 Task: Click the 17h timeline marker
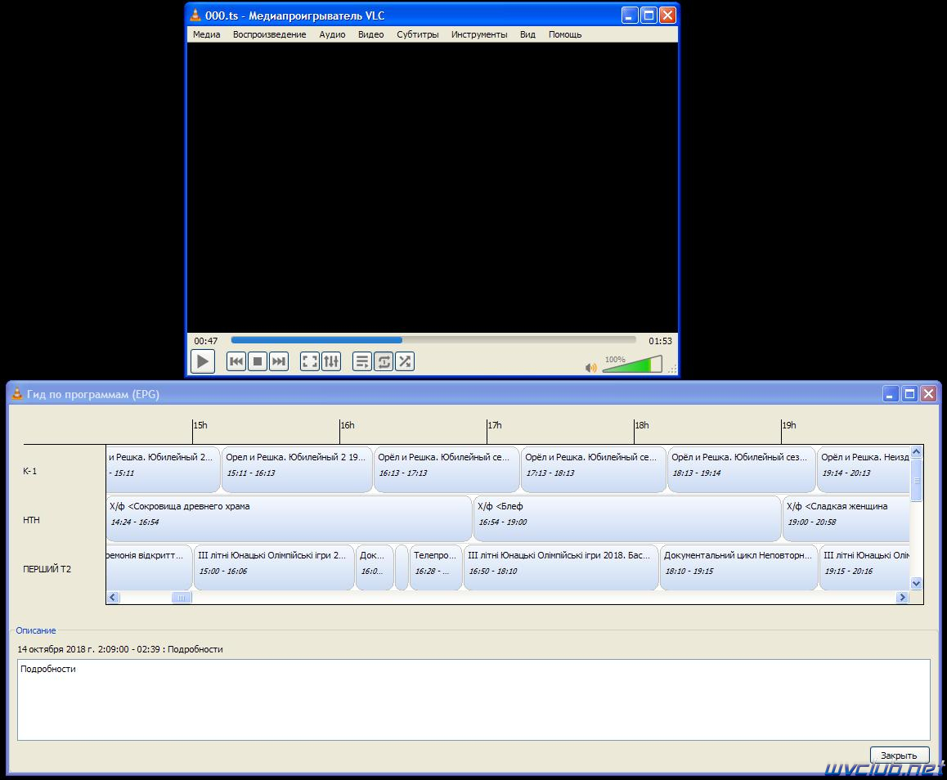point(495,425)
